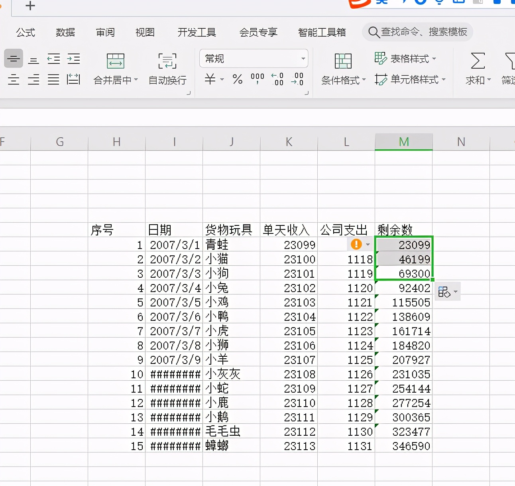Image resolution: width=515 pixels, height=486 pixels.
Task: Click the right align icon
Action: coord(33,79)
